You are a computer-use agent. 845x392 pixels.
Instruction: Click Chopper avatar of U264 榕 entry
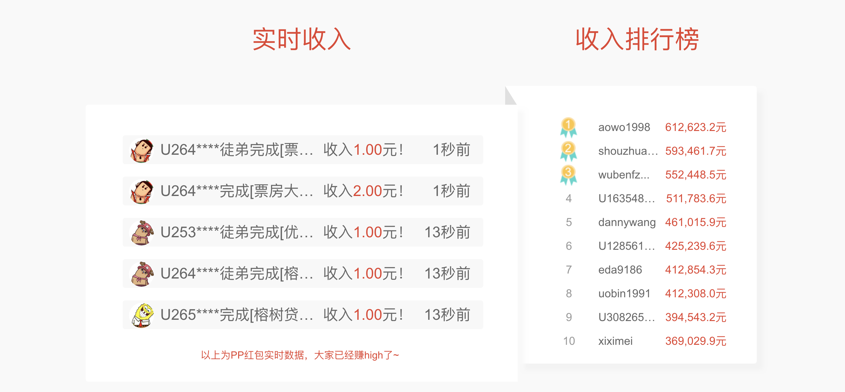tap(142, 274)
